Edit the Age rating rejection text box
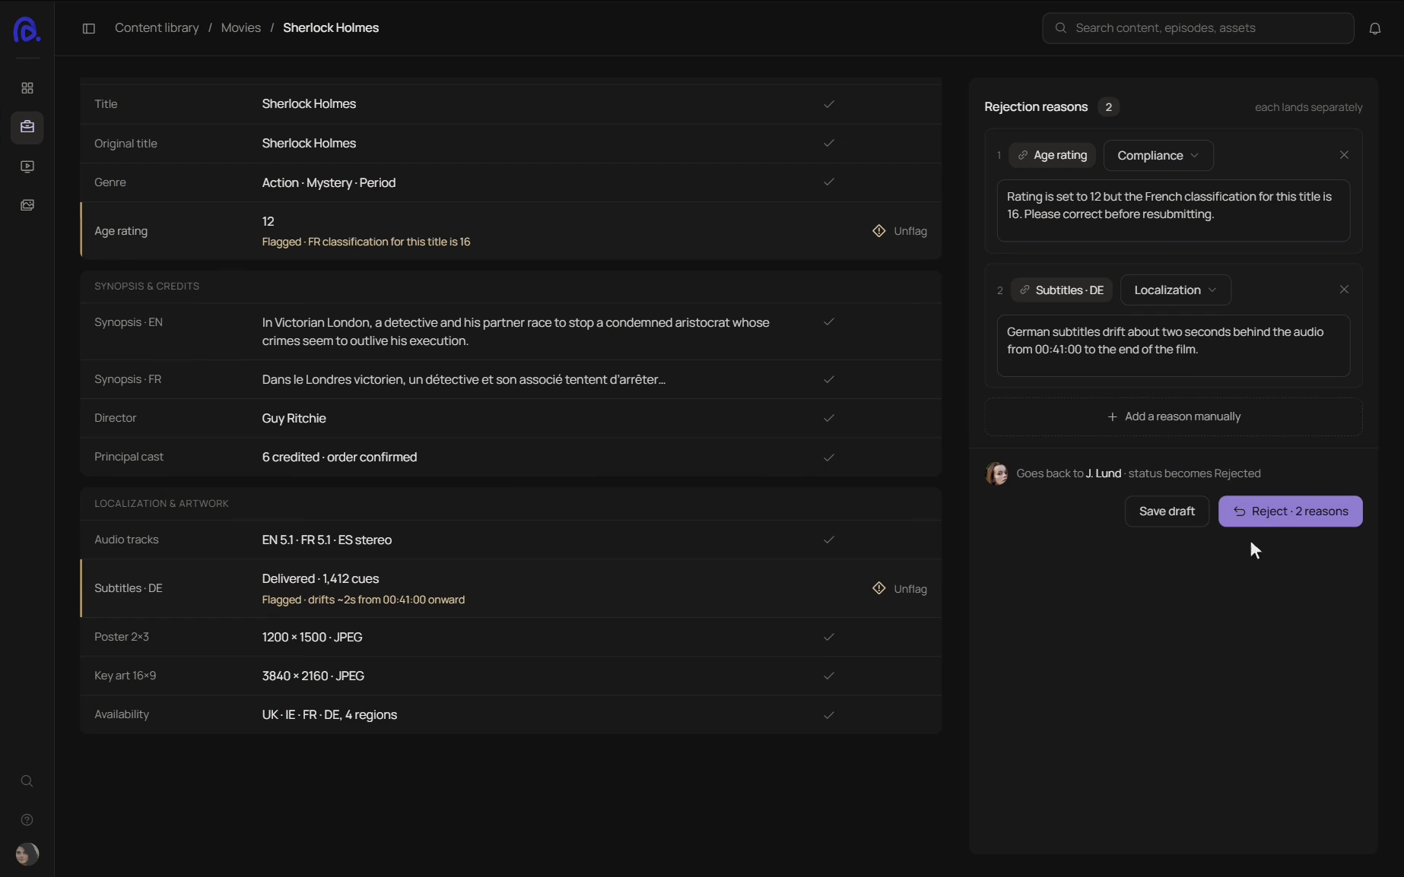Screen dimensions: 1404x877 click(x=1174, y=211)
